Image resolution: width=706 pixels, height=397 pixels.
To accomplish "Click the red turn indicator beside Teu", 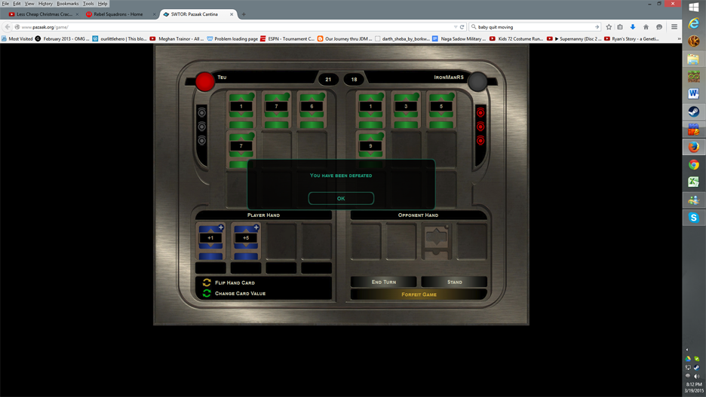I will click(204, 81).
